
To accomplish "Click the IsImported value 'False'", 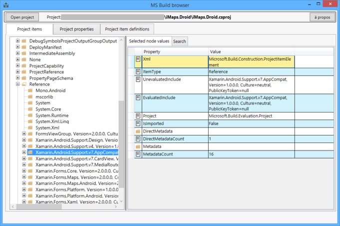I will tap(251, 123).
